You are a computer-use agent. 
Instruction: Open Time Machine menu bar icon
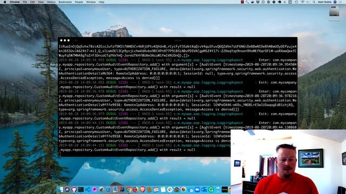click(296, 2)
